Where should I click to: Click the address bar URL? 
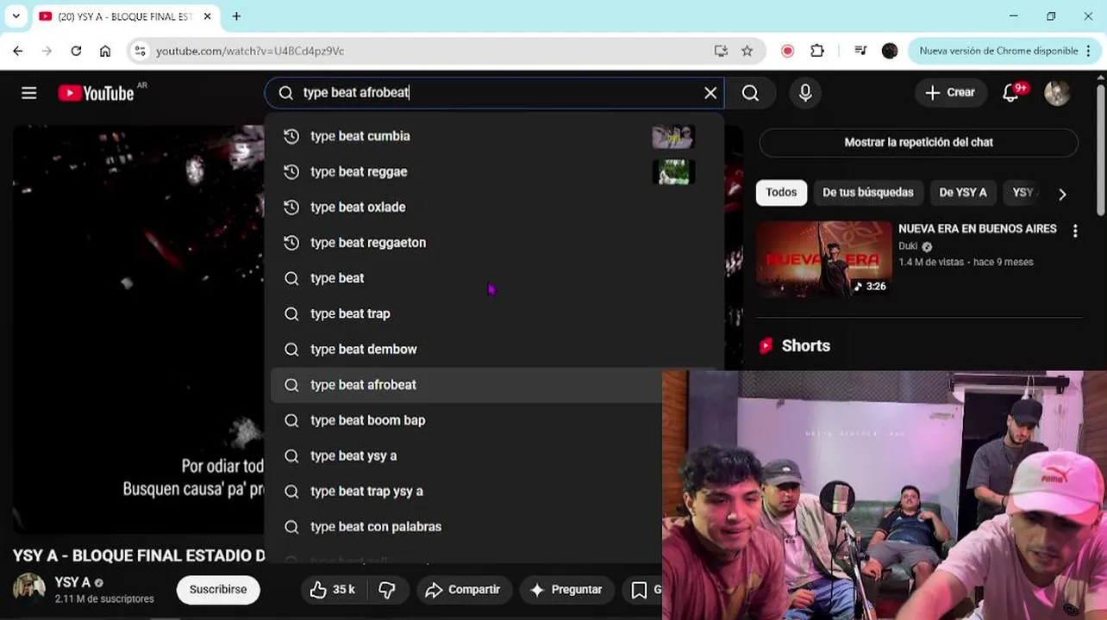tap(250, 51)
